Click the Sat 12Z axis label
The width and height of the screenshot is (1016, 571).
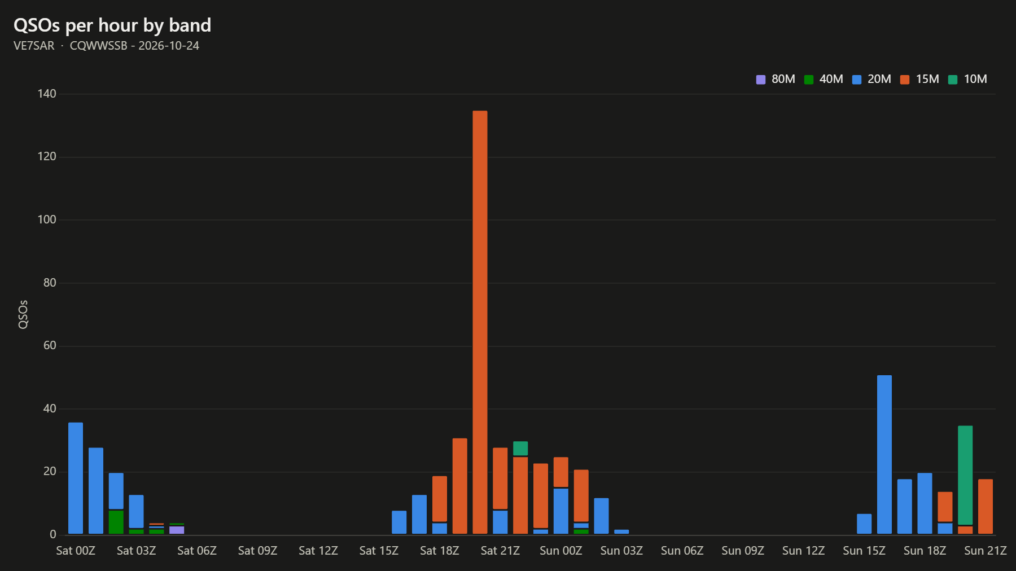point(318,551)
